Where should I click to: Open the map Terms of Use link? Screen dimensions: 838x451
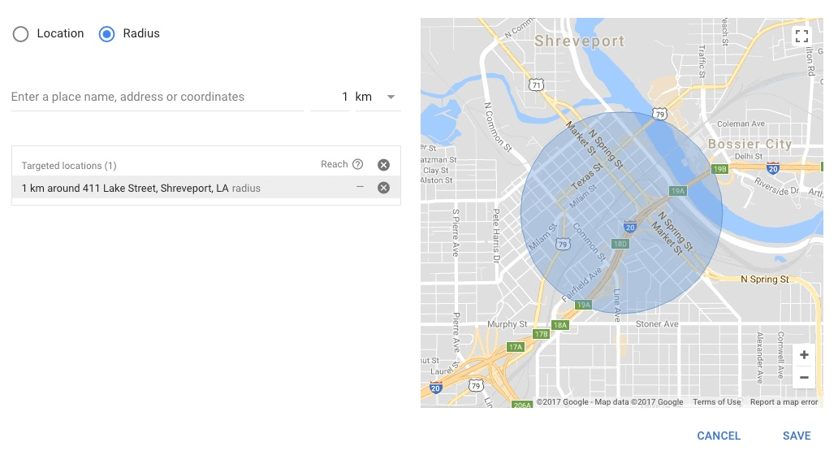tap(716, 402)
